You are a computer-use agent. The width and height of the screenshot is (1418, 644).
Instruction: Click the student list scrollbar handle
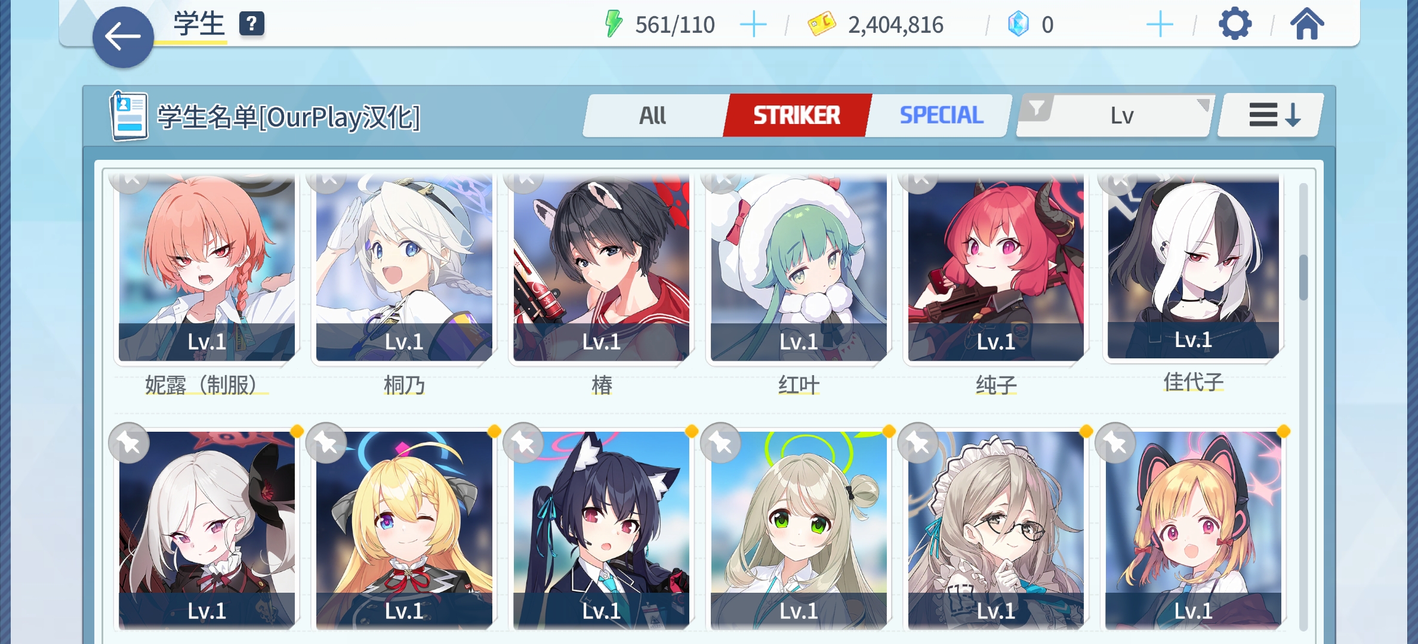click(1303, 277)
